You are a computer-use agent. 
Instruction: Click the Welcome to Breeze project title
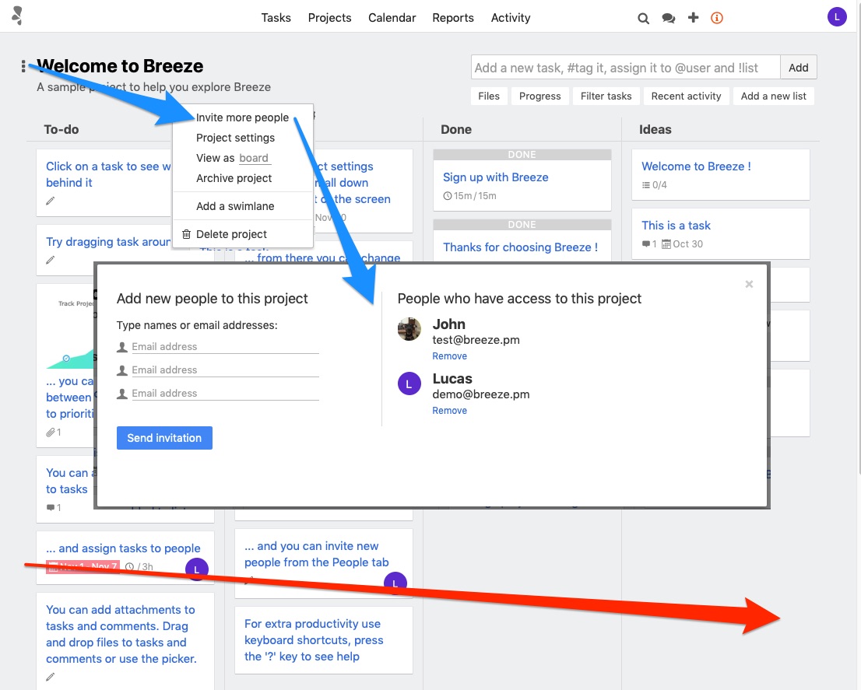tap(120, 66)
